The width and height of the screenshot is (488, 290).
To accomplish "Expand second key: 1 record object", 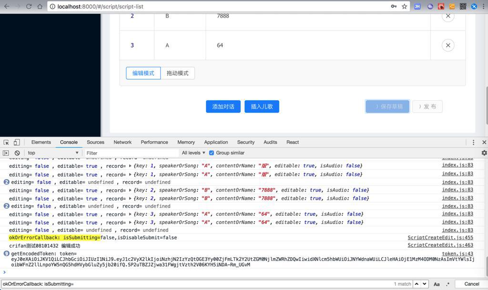I will click(x=130, y=174).
